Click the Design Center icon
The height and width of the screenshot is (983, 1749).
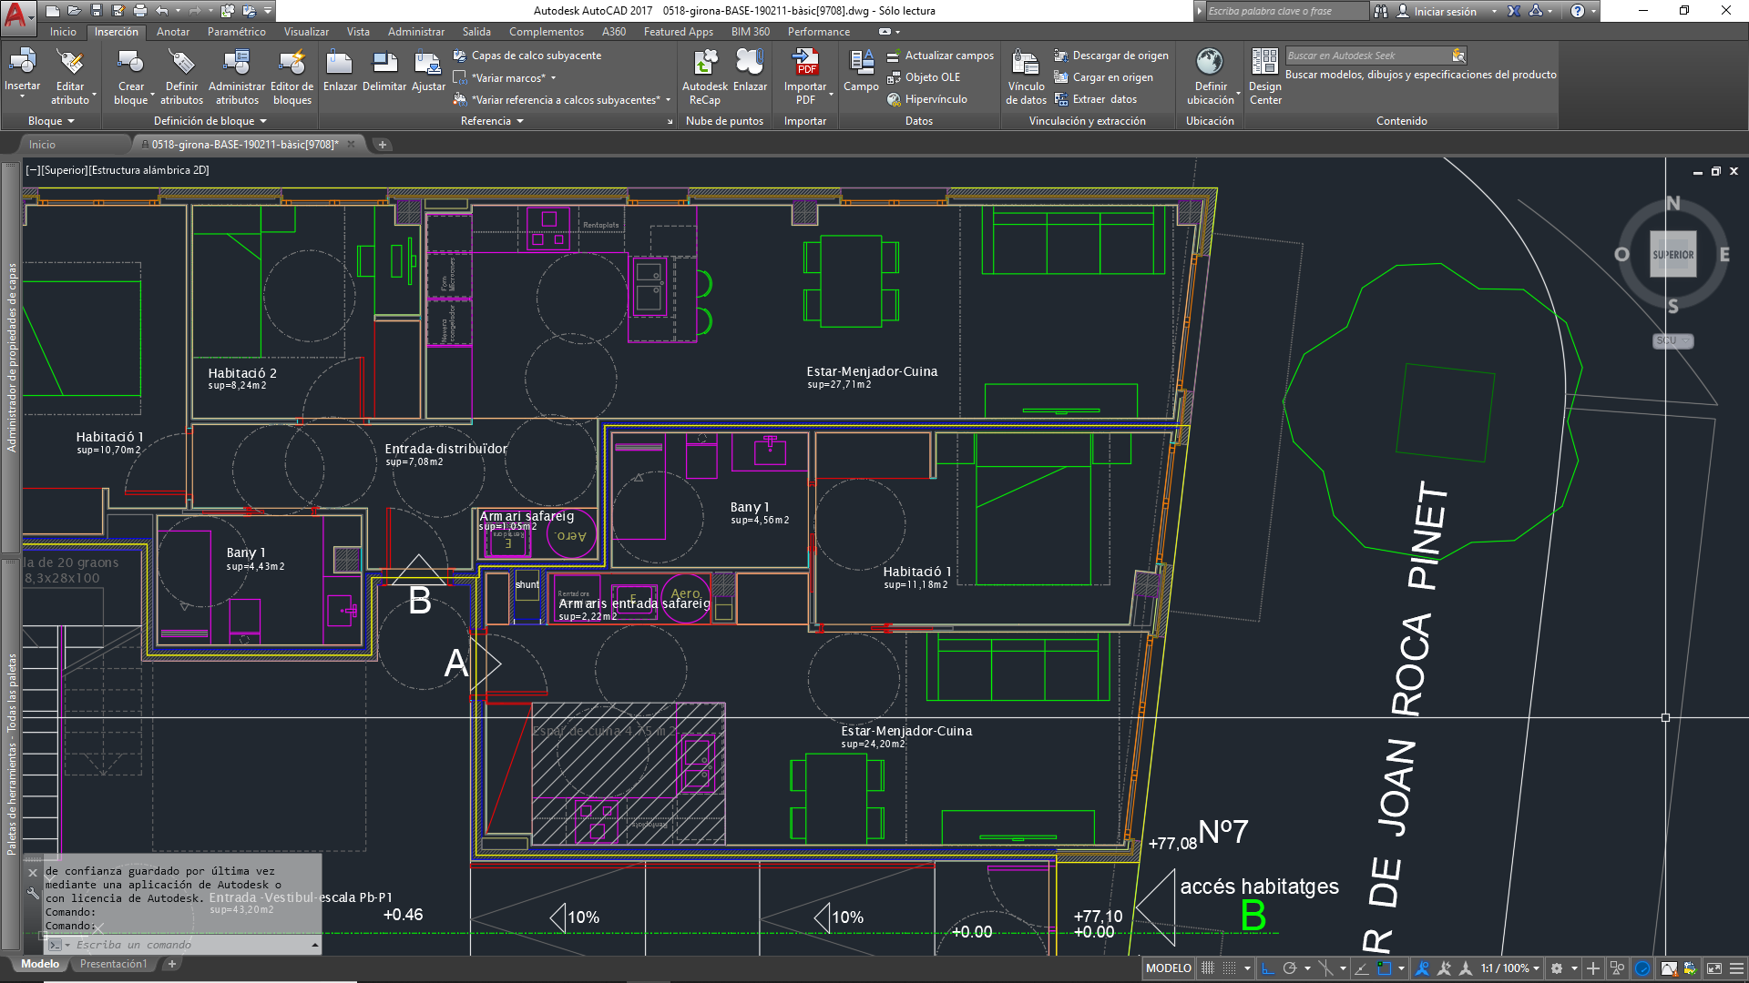[x=1264, y=62]
